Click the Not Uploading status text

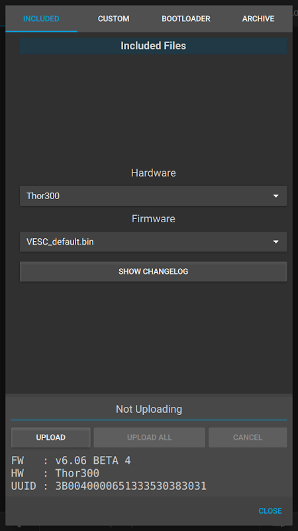click(149, 409)
